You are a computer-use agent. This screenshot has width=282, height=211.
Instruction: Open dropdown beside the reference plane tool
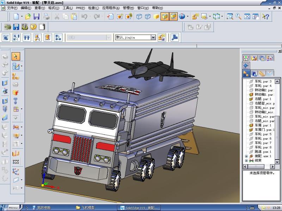(x=22, y=180)
